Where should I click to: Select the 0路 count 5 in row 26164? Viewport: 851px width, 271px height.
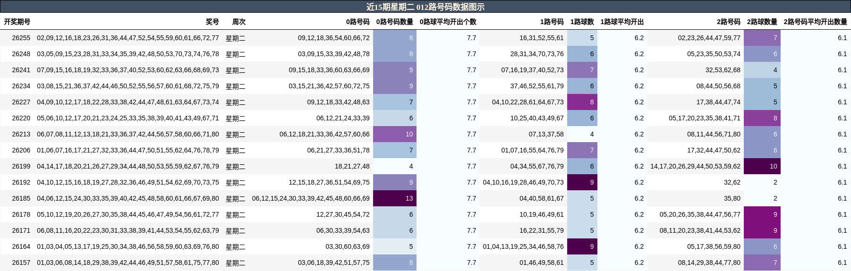pos(395,246)
